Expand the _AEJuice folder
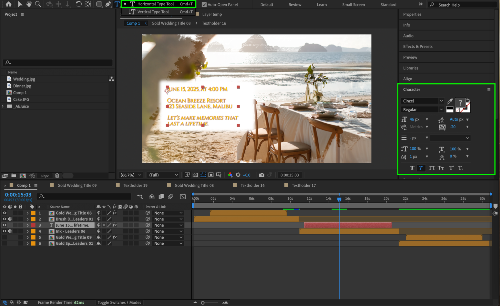The height and width of the screenshot is (306, 500). click(3, 106)
